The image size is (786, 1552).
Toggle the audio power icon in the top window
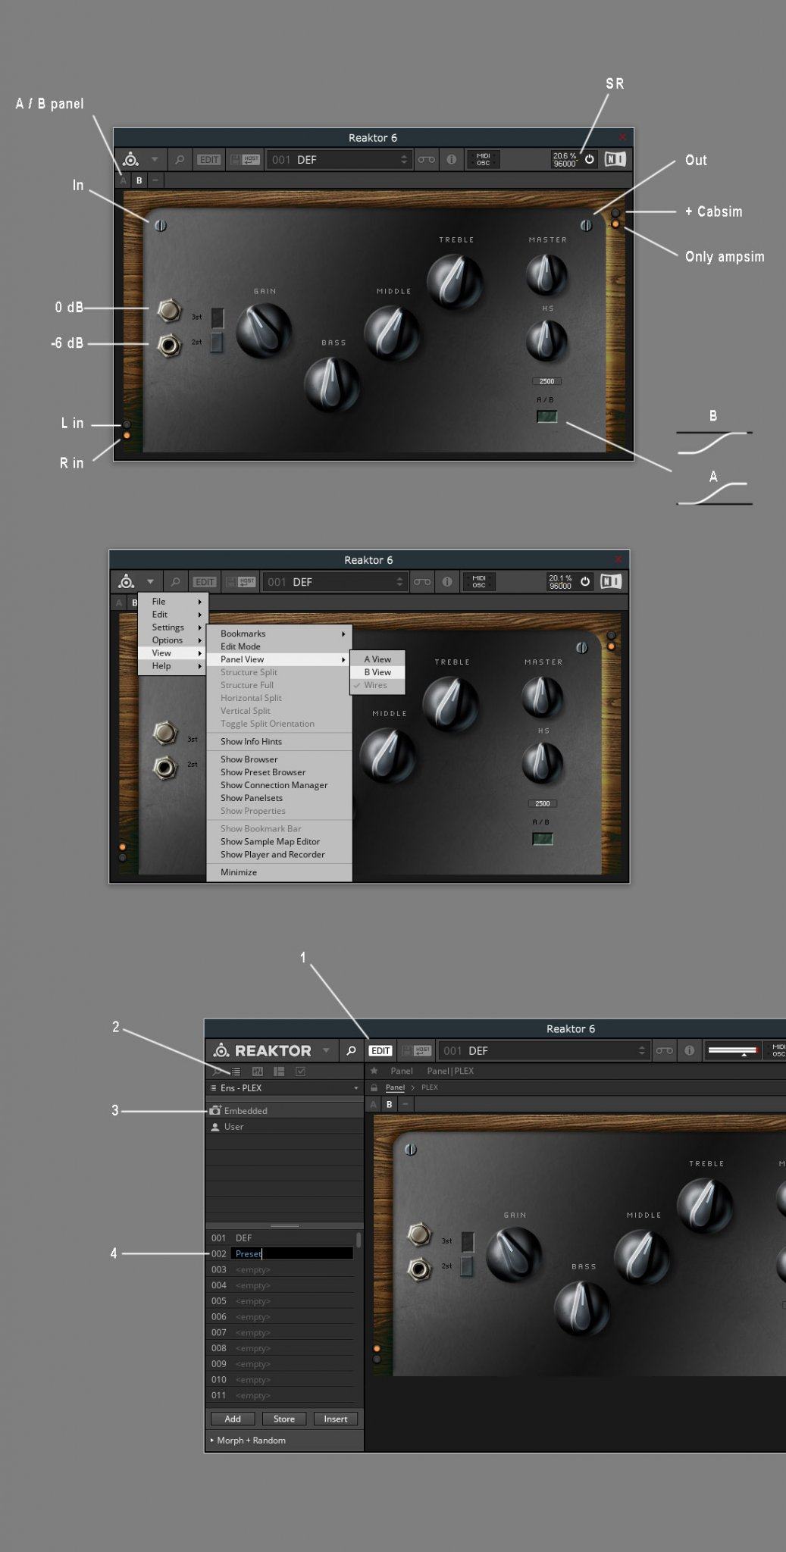590,159
